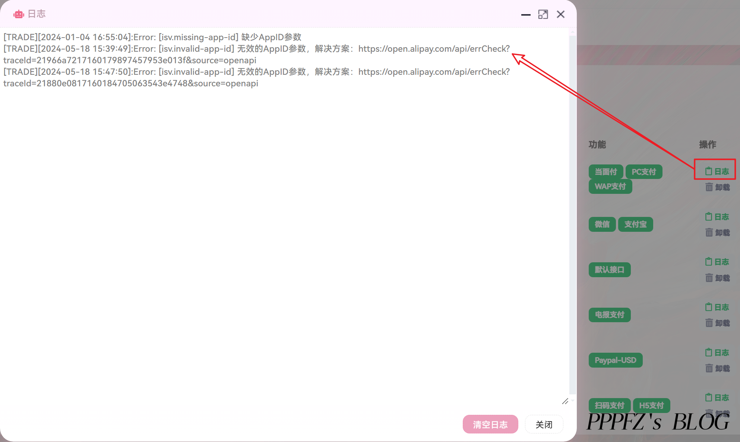Click the 扫码支付 tag
The height and width of the screenshot is (442, 740).
pyautogui.click(x=610, y=406)
